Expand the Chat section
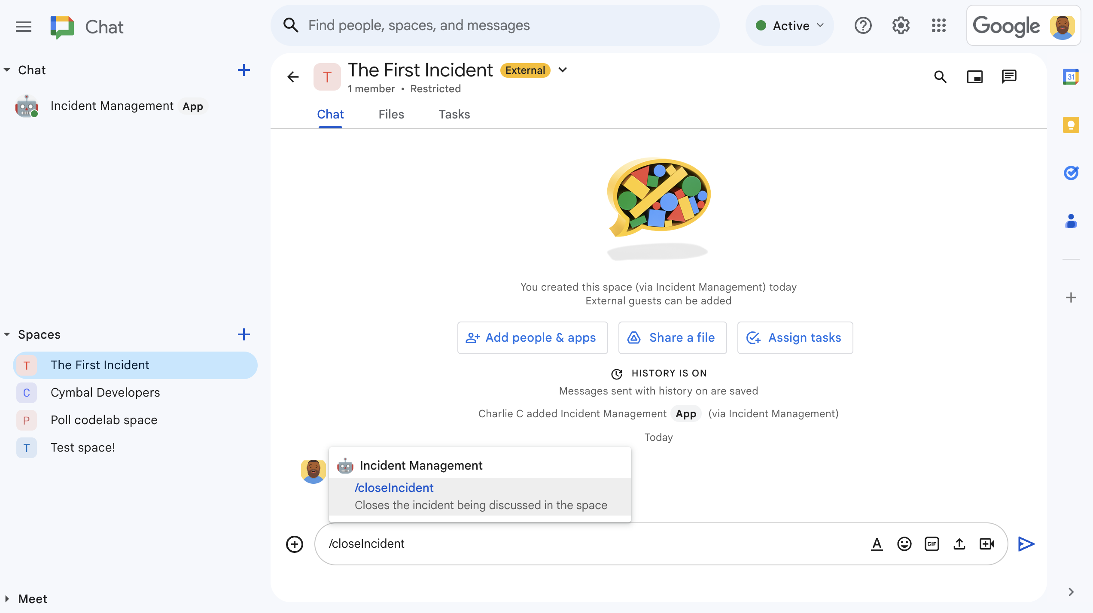Viewport: 1093px width, 613px height. coord(6,70)
